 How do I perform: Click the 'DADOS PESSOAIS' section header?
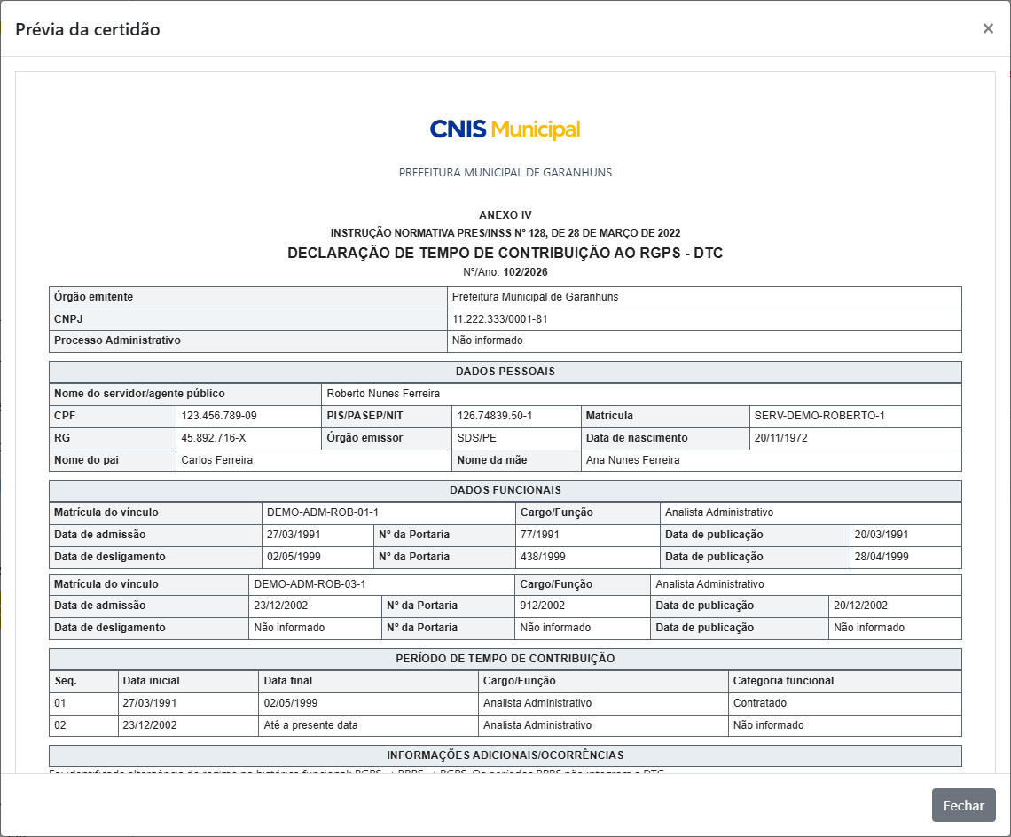505,372
